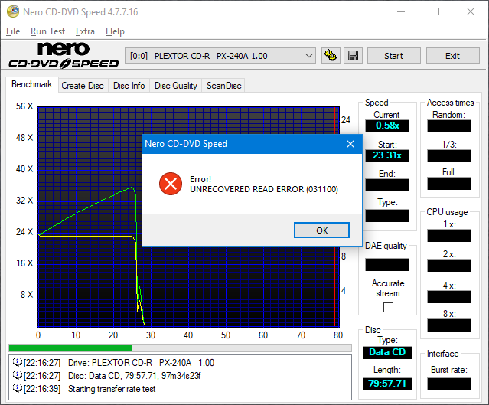Click the drive options icon
489x405 pixels.
point(331,56)
